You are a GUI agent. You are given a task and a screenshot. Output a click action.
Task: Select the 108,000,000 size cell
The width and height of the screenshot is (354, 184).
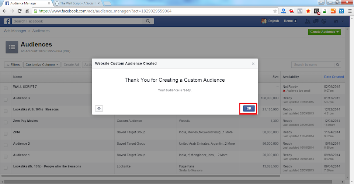coord(270,98)
